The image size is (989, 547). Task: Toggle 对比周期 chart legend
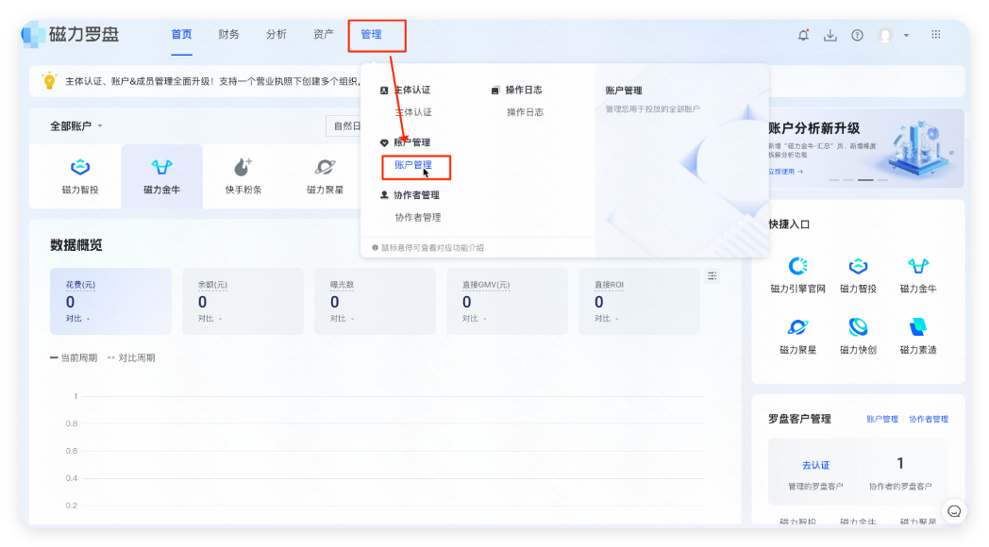pyautogui.click(x=131, y=358)
